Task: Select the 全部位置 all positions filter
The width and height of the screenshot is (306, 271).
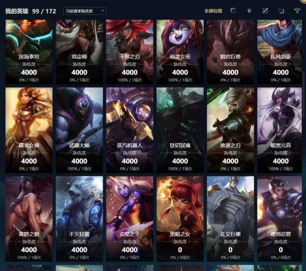Action: point(213,11)
